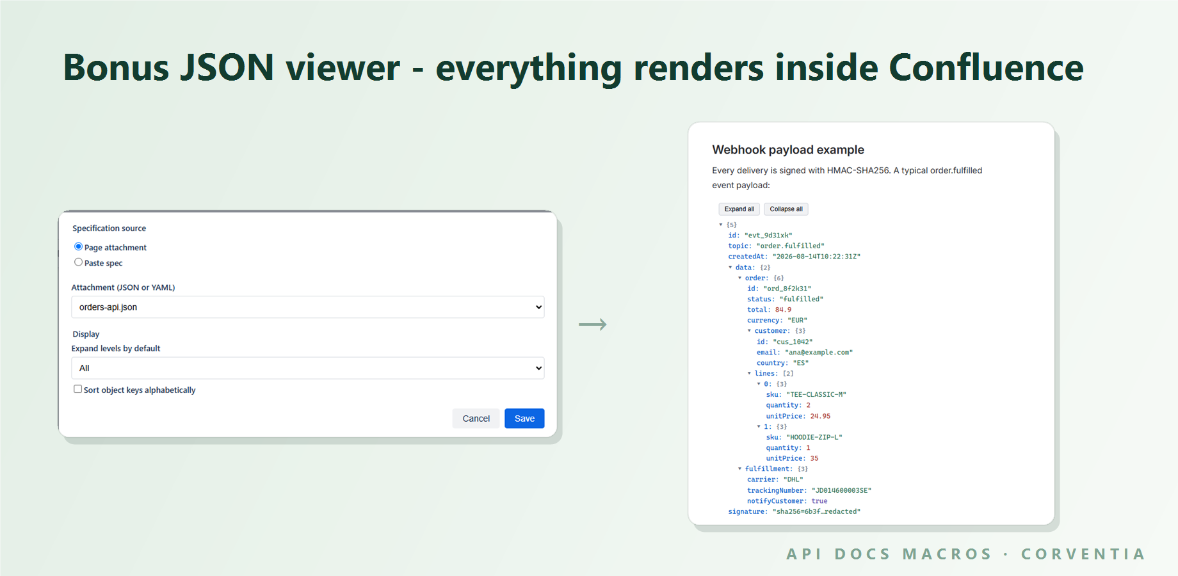Click the Webhook payload example heading

click(x=788, y=150)
